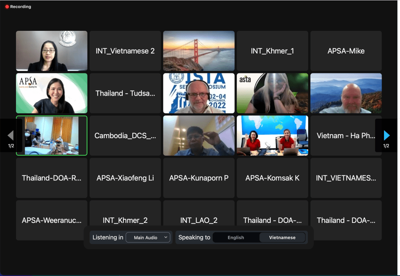This screenshot has width=400, height=276.
Task: Select the Vietnam - Ha Ph... tile
Action: point(342,135)
